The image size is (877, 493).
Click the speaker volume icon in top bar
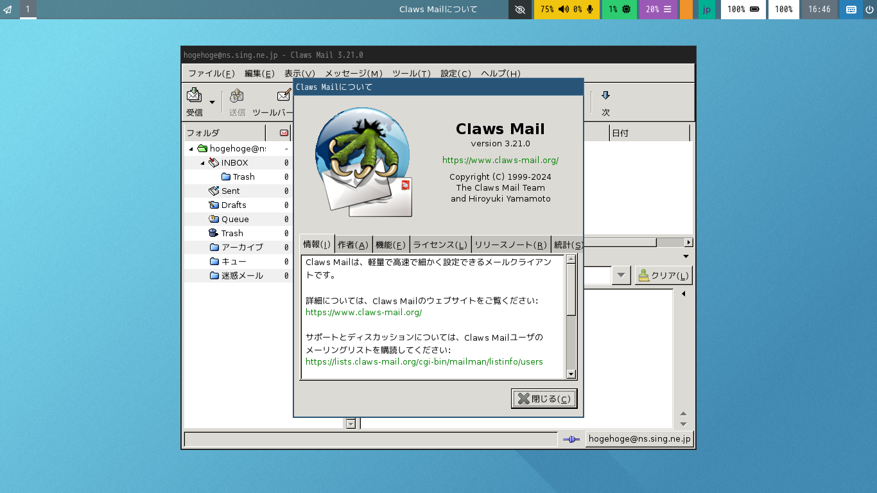tap(564, 9)
